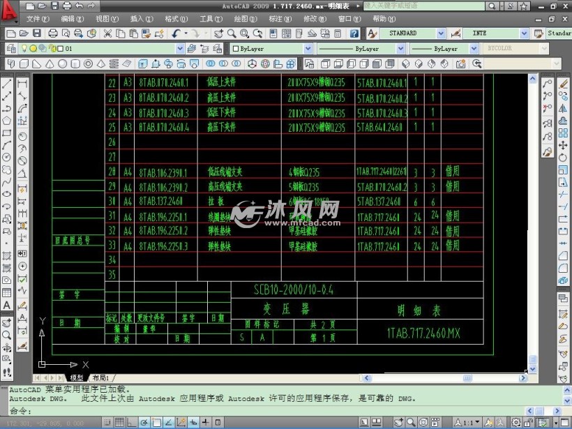572x429 pixels.
Task: Select the Multiline Text tool
Action: pos(7,306)
